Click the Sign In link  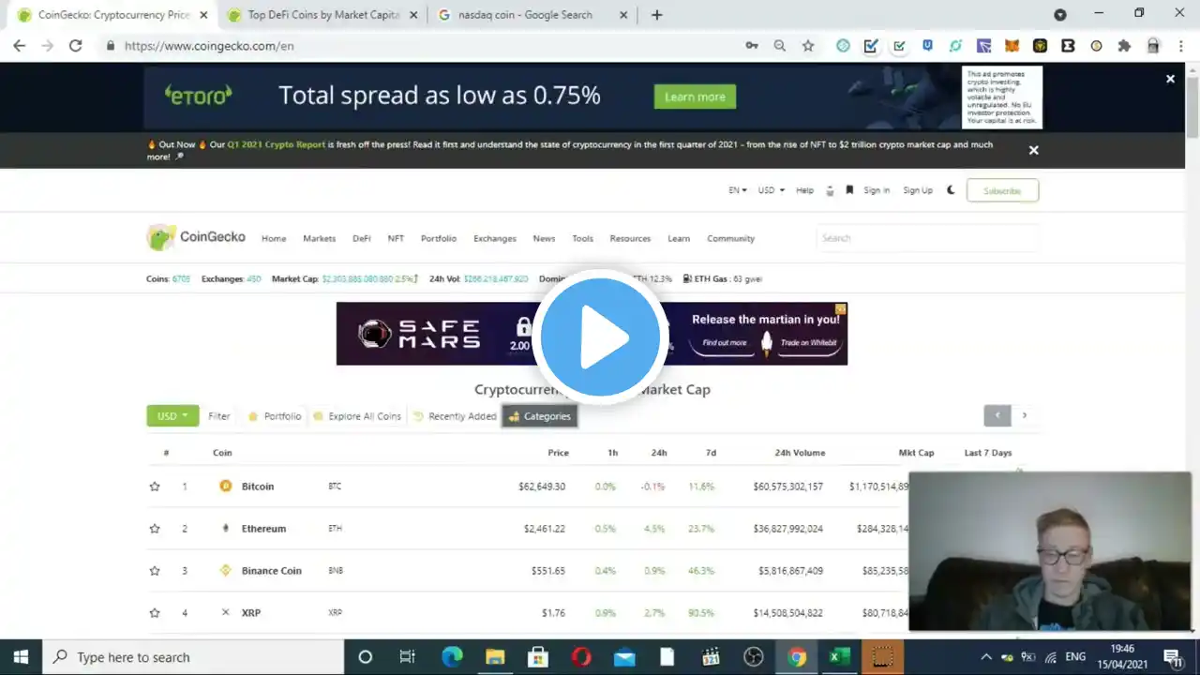tap(877, 190)
